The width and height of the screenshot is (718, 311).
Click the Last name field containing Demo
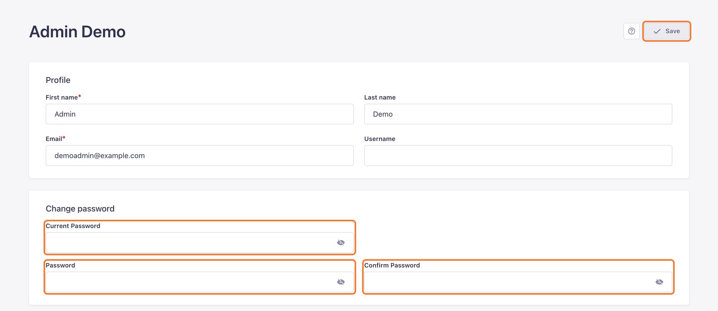click(x=518, y=114)
